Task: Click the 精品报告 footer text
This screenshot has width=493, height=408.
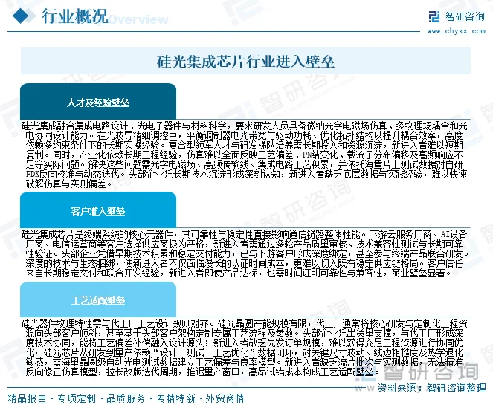Action: point(27,398)
